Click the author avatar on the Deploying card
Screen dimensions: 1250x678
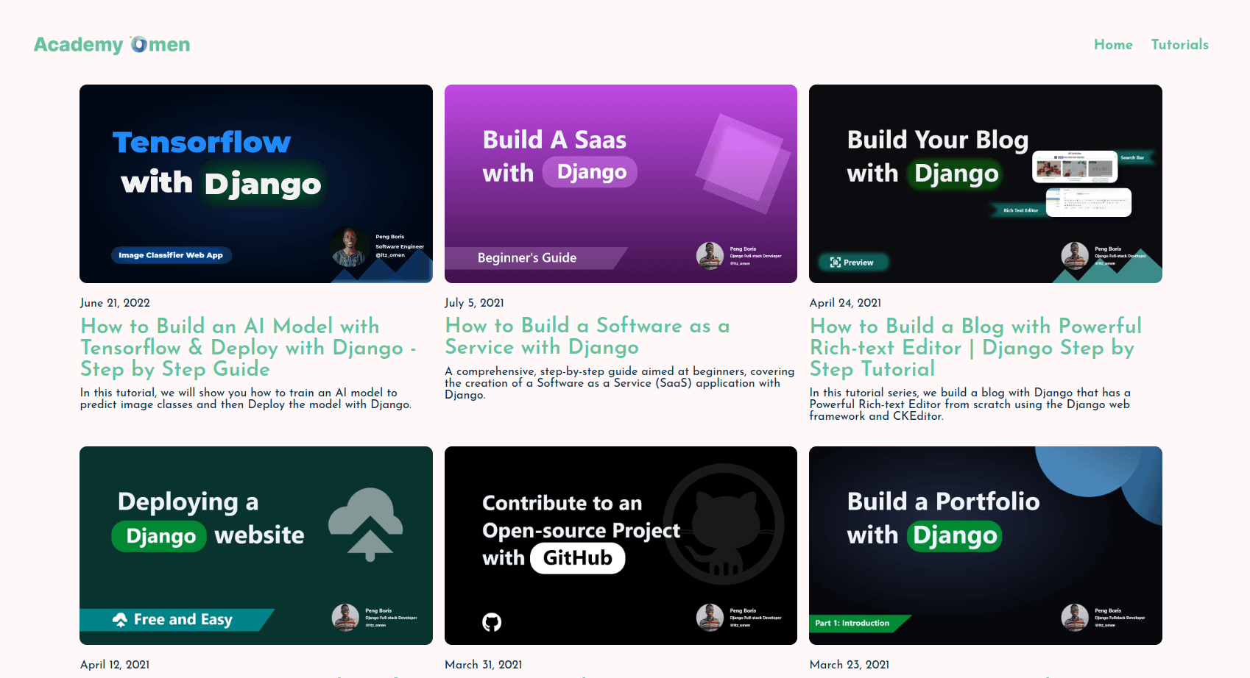[x=345, y=618]
